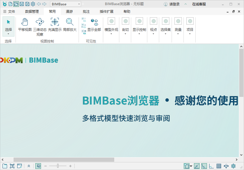
Task: Switch to the 数据管理 tab
Action: tap(32, 12)
